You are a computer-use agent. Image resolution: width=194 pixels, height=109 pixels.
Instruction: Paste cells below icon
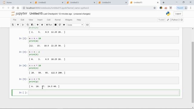tap(32, 25)
